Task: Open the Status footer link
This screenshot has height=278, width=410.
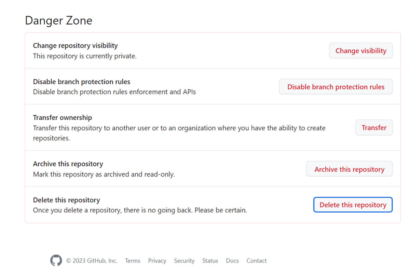Action: 210,261
